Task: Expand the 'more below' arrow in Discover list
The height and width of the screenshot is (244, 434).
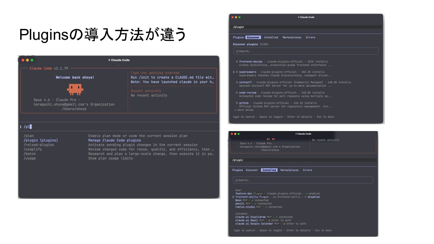Action: (235, 110)
